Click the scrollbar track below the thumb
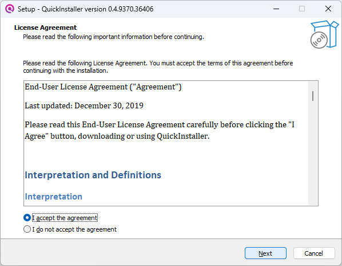This screenshot has width=342, height=266. (313, 153)
